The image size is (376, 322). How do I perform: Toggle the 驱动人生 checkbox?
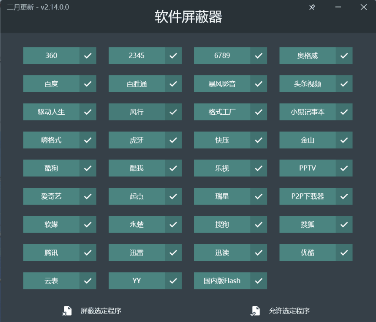(88, 112)
